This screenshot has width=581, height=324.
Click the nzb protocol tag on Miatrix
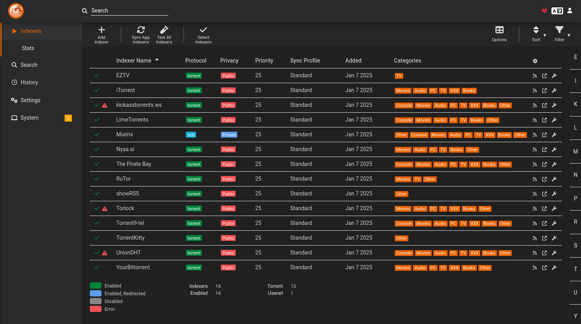191,135
